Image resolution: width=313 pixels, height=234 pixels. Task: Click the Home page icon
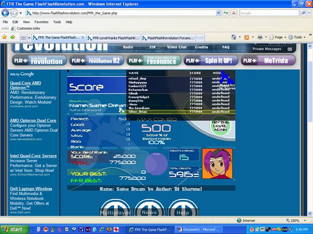click(x=234, y=37)
